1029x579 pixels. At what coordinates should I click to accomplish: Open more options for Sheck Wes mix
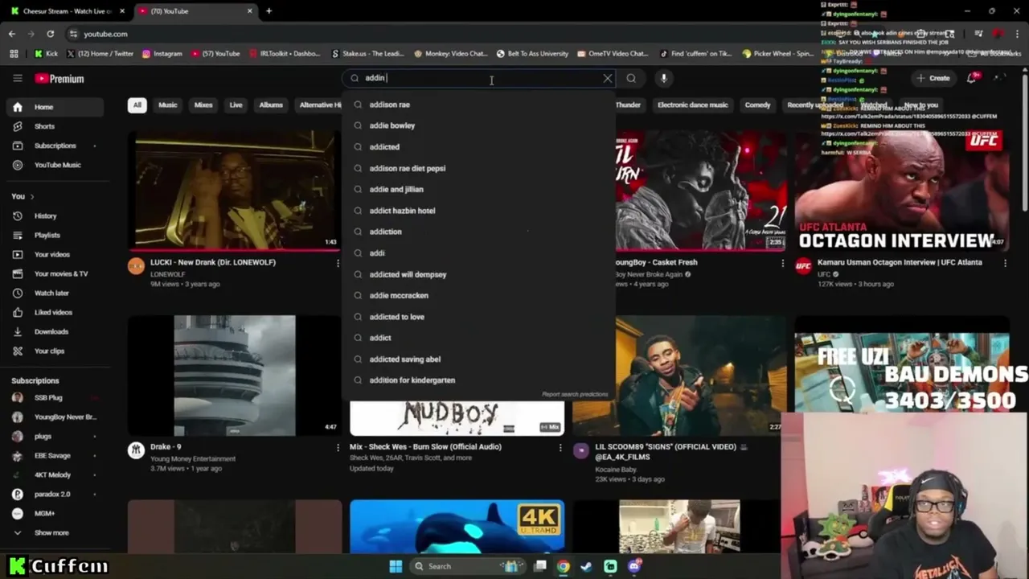(x=560, y=448)
